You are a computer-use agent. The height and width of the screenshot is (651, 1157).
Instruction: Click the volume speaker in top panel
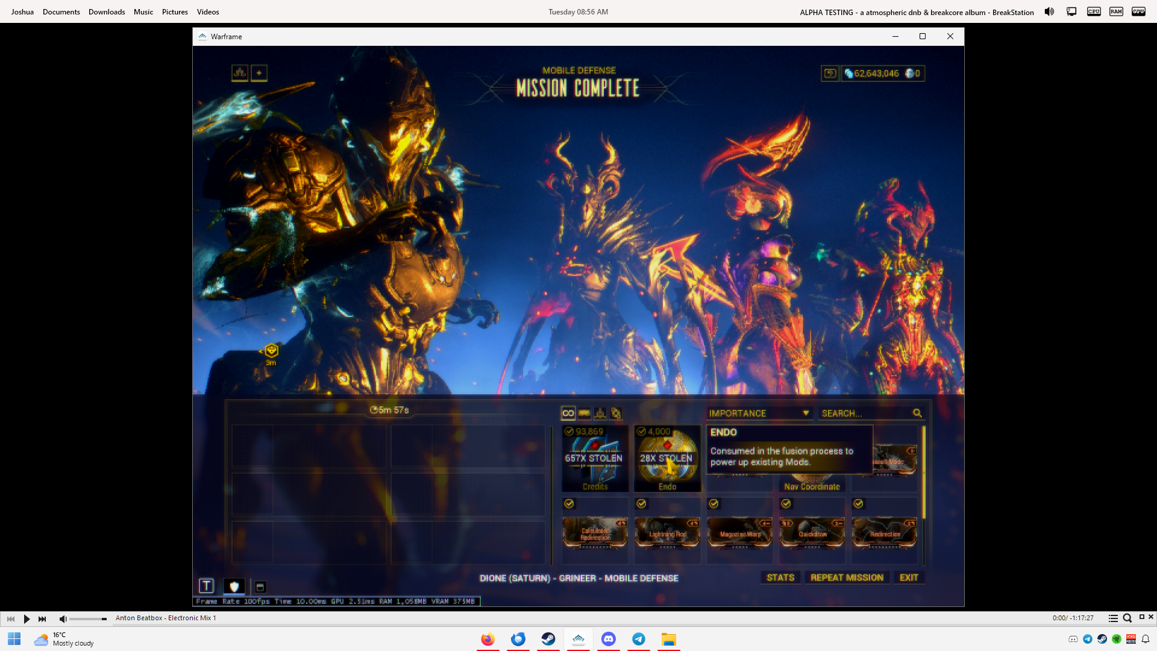click(x=1049, y=11)
